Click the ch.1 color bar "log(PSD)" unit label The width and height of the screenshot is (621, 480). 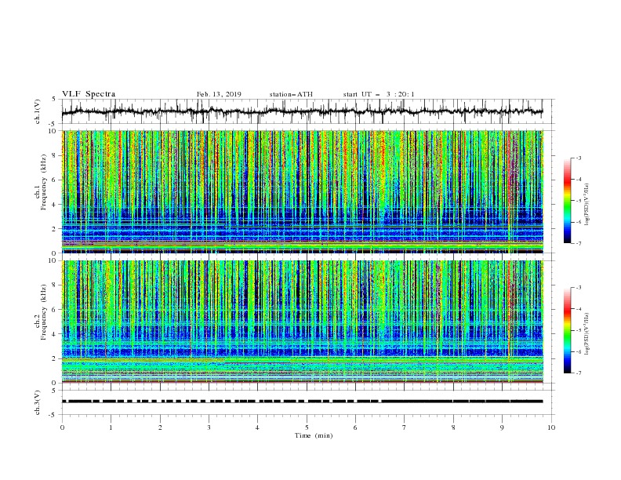click(x=588, y=205)
